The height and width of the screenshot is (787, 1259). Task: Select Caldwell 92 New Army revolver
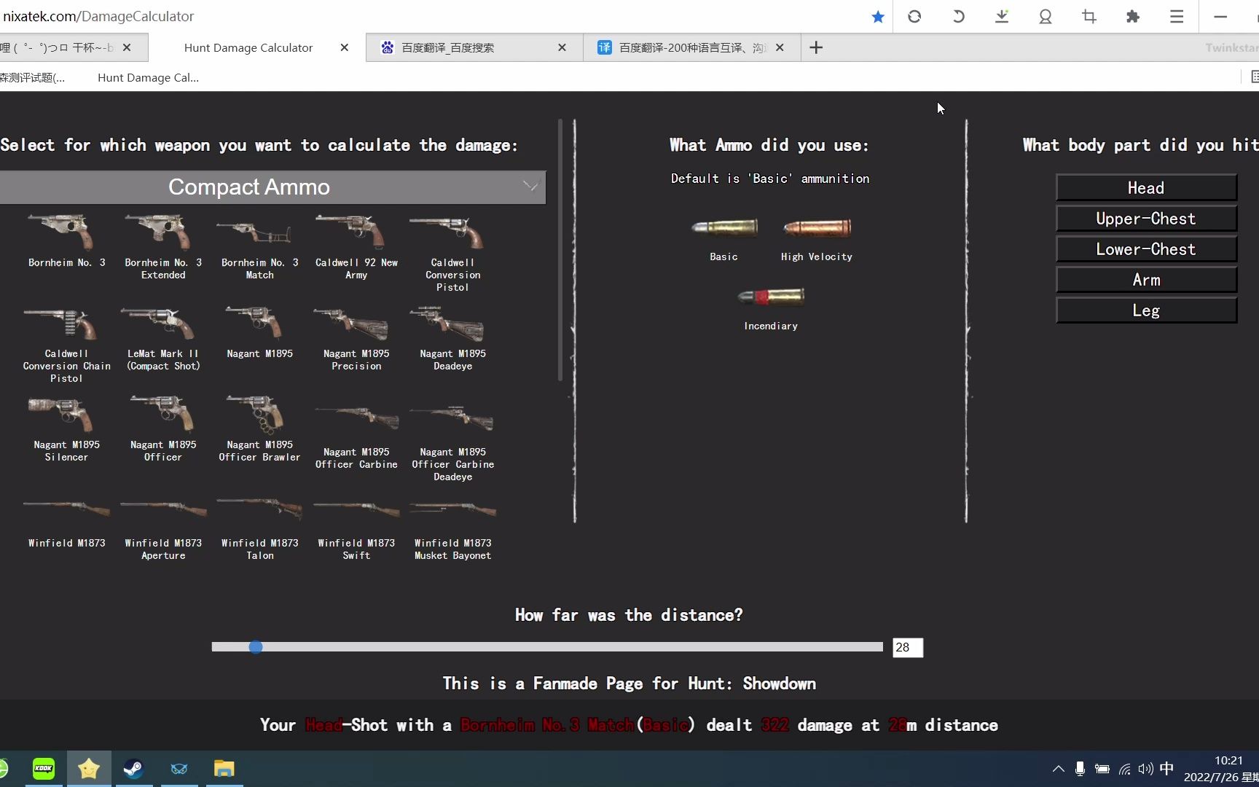click(x=356, y=246)
